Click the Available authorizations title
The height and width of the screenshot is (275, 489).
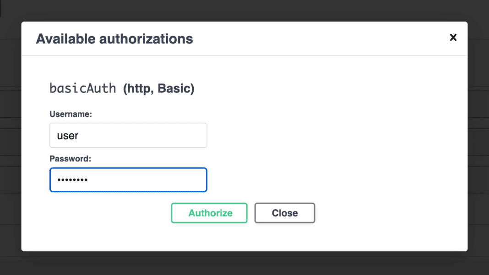[114, 39]
